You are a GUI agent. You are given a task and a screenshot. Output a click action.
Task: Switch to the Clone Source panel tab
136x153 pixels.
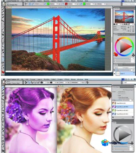116,87
